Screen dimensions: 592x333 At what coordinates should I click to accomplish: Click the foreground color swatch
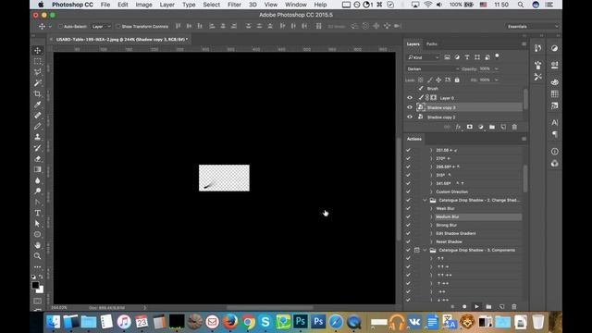pyautogui.click(x=35, y=285)
